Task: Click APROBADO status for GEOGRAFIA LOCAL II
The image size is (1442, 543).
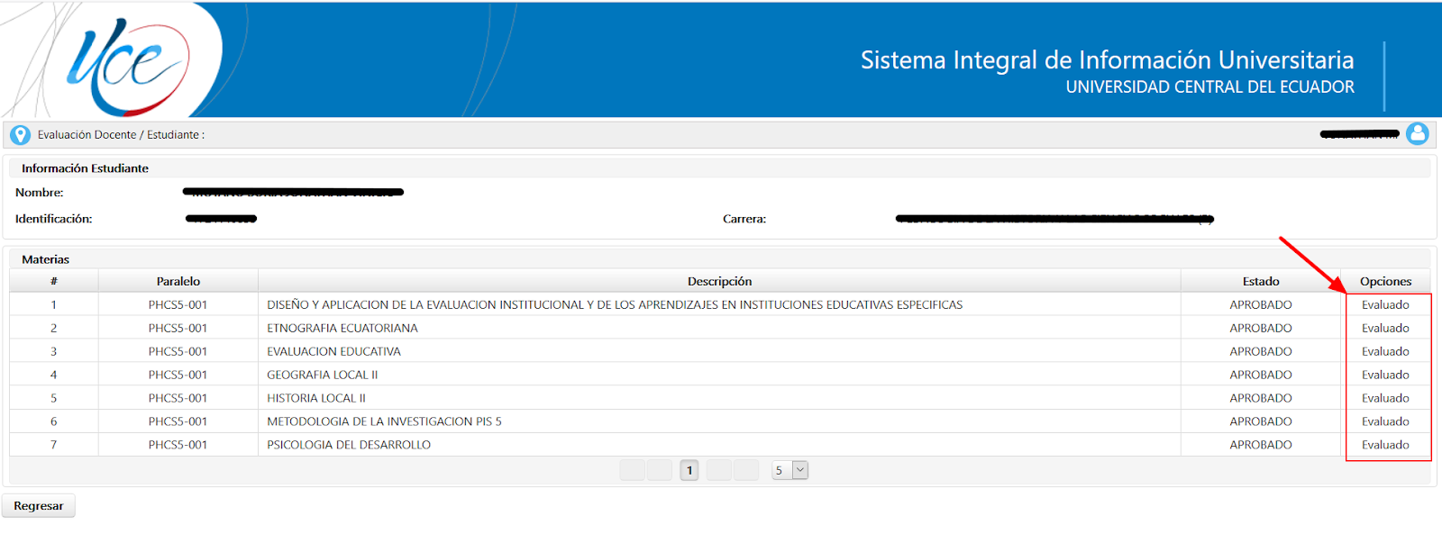Action: pos(1261,375)
